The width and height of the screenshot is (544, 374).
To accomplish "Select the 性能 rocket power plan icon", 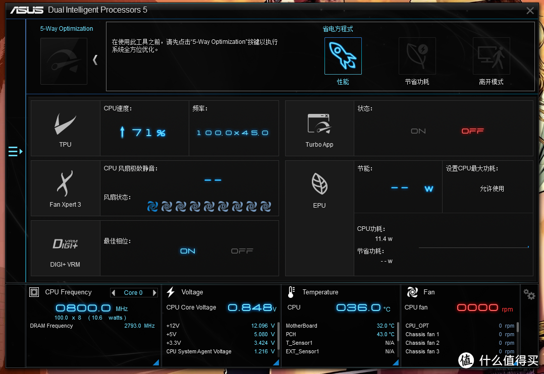I will (x=343, y=56).
